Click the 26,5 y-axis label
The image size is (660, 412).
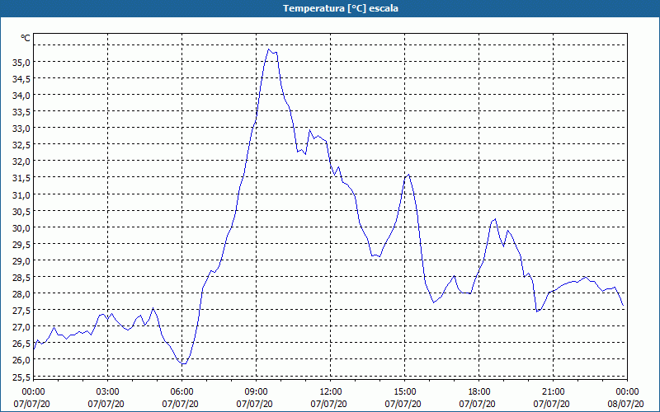tap(21, 344)
